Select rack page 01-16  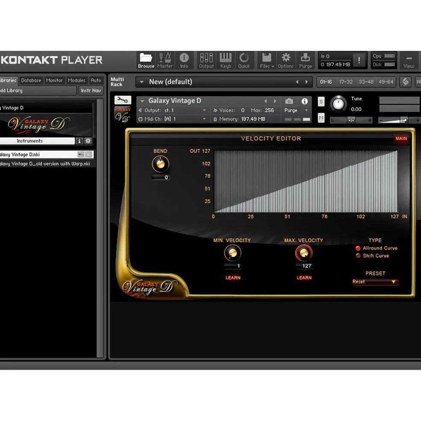pos(326,82)
